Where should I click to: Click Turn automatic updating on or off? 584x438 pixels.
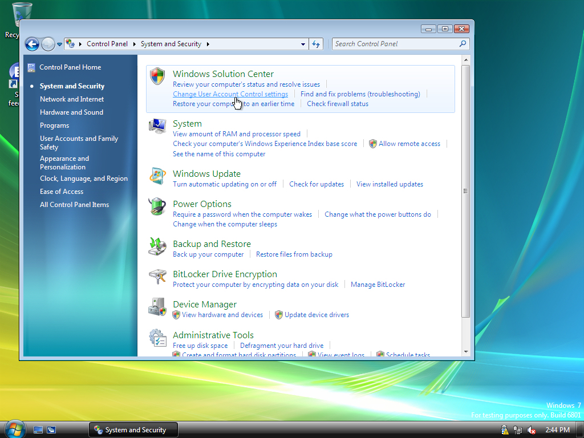[x=225, y=184]
